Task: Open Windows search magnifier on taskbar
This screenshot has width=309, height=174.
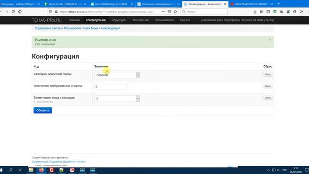Action: [11, 170]
